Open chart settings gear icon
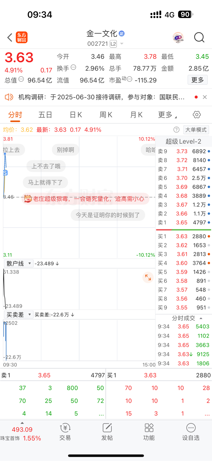Image resolution: width=212 pixels, height=461 pixels. point(197,115)
